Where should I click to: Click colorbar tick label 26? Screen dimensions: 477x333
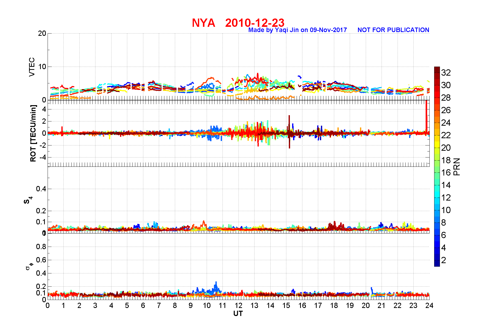446,110
